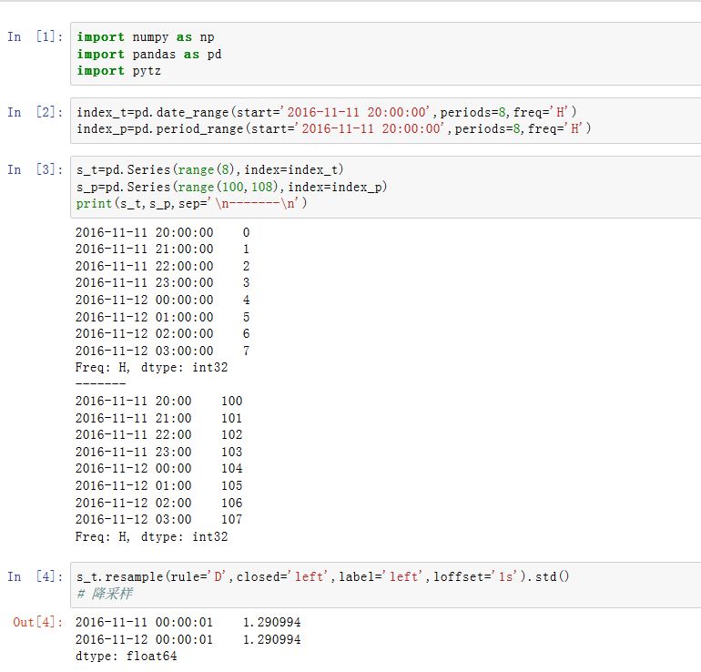This screenshot has height=672, width=701.
Task: Click the index_t=pd.date_range line
Action: 326,112
